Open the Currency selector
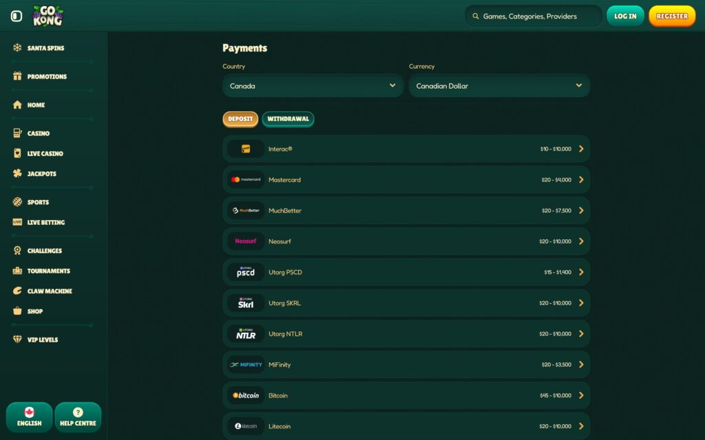Image resolution: width=705 pixels, height=440 pixels. (x=499, y=85)
